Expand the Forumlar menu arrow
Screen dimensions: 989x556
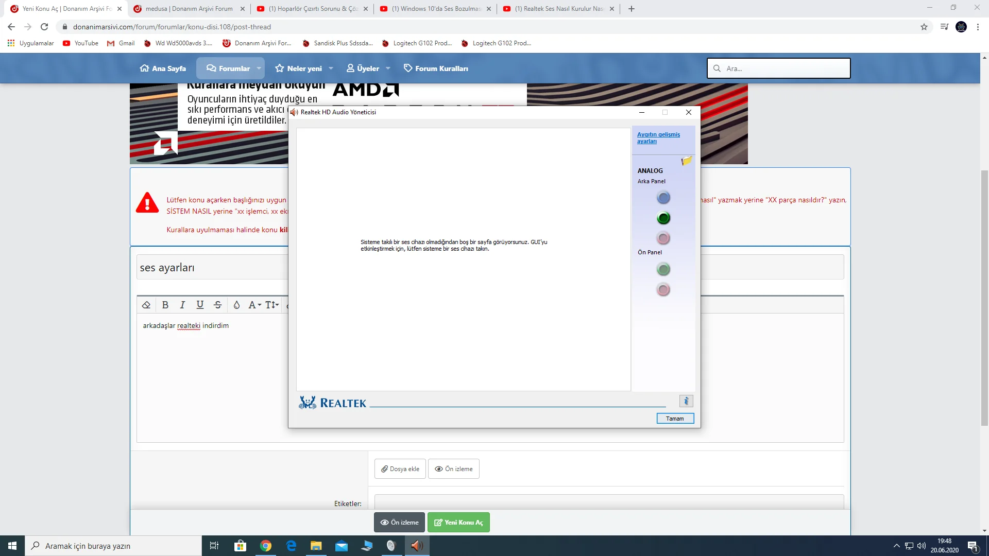[259, 68]
